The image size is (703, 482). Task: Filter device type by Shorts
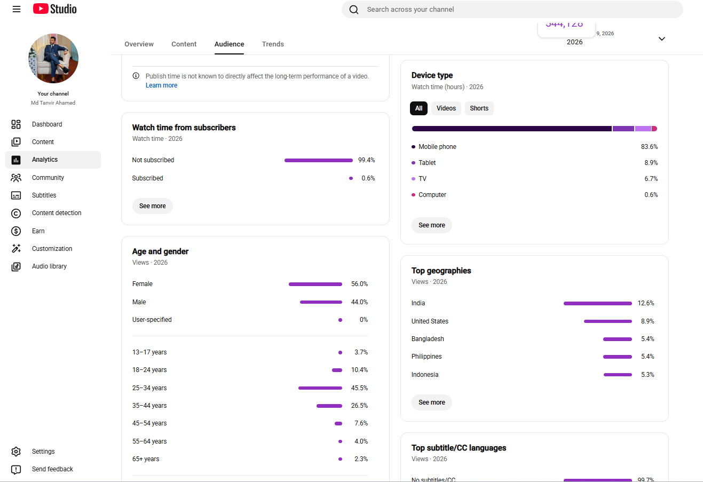click(x=479, y=108)
